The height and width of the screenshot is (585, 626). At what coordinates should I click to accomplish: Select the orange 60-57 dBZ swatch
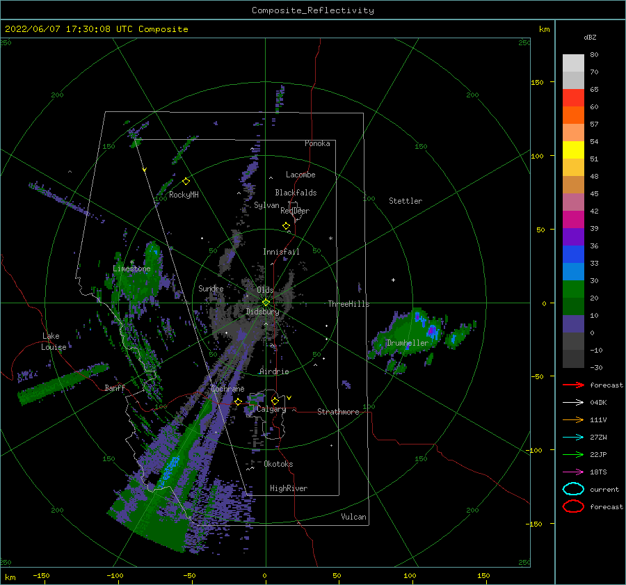pyautogui.click(x=573, y=115)
